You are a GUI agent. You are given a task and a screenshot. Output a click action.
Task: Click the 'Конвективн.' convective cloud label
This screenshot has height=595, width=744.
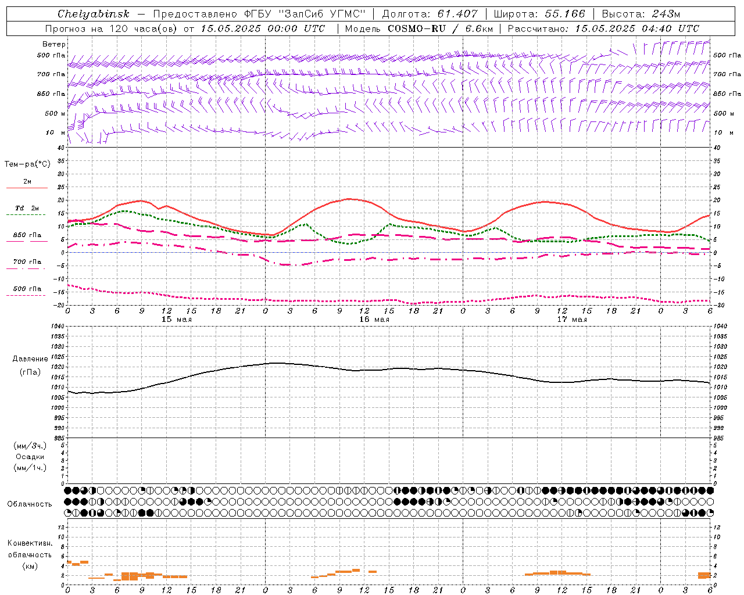[30, 543]
